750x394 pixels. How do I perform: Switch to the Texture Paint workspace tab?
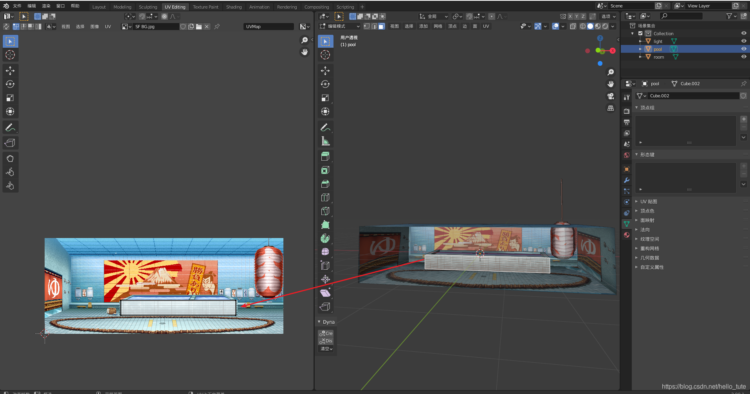[206, 7]
